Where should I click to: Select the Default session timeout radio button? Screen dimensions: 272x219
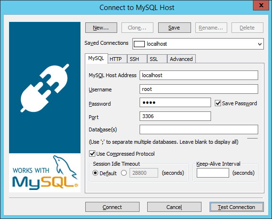pyautogui.click(x=95, y=173)
